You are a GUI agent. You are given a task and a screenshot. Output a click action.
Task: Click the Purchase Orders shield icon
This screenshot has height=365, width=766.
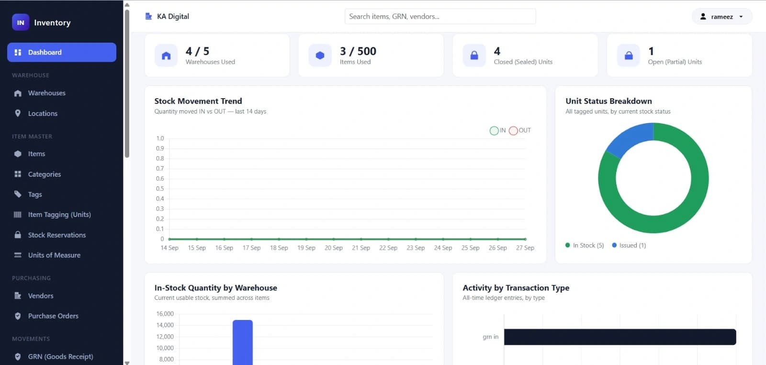[x=18, y=316]
